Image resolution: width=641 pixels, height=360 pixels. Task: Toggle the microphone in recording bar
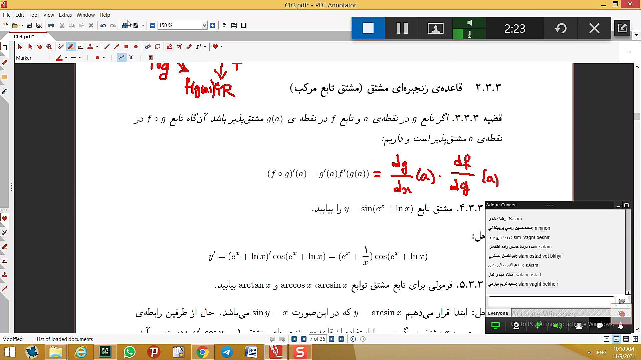pyautogui.click(x=469, y=34)
